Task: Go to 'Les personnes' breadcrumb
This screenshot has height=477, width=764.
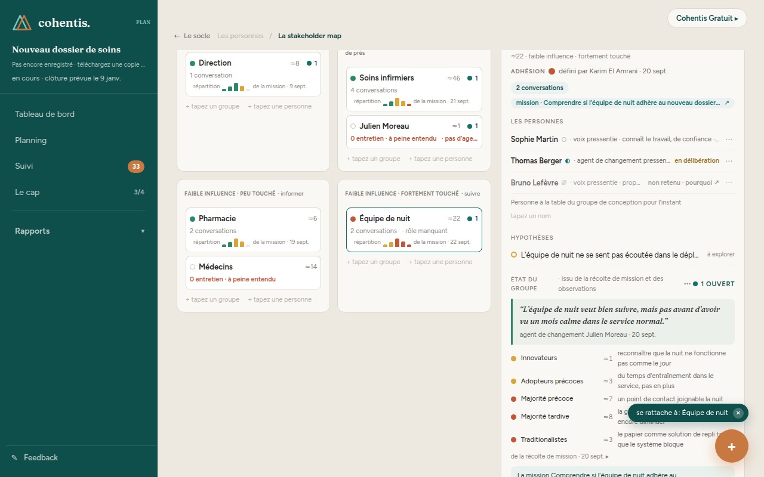Action: coord(240,36)
